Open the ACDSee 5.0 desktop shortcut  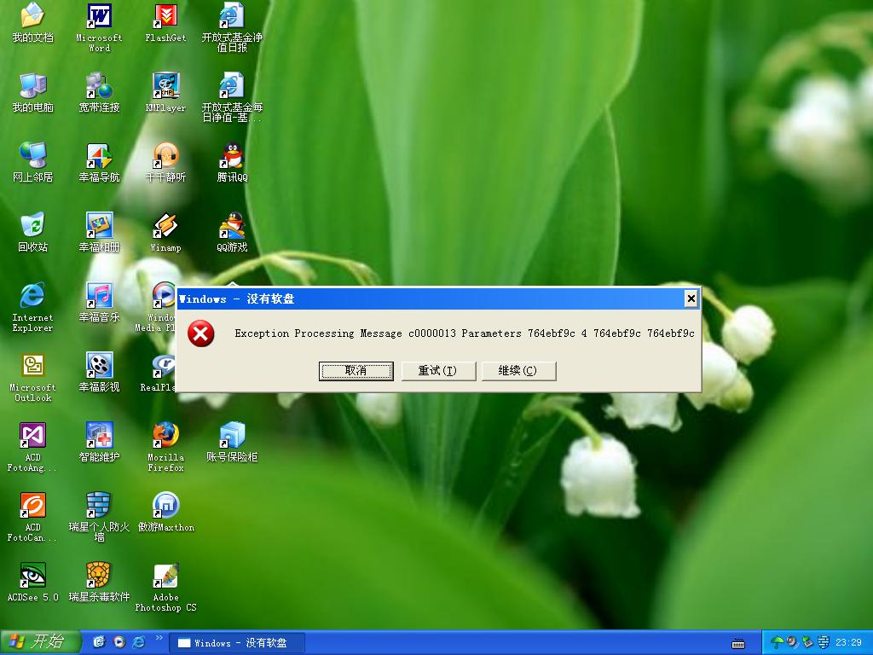(x=32, y=582)
